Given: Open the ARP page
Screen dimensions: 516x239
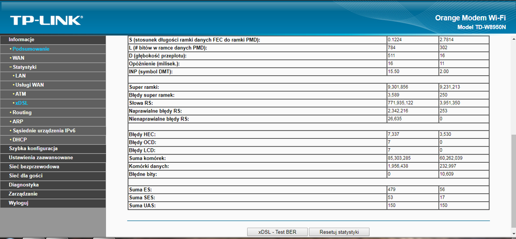Looking at the screenshot, I should [x=18, y=122].
